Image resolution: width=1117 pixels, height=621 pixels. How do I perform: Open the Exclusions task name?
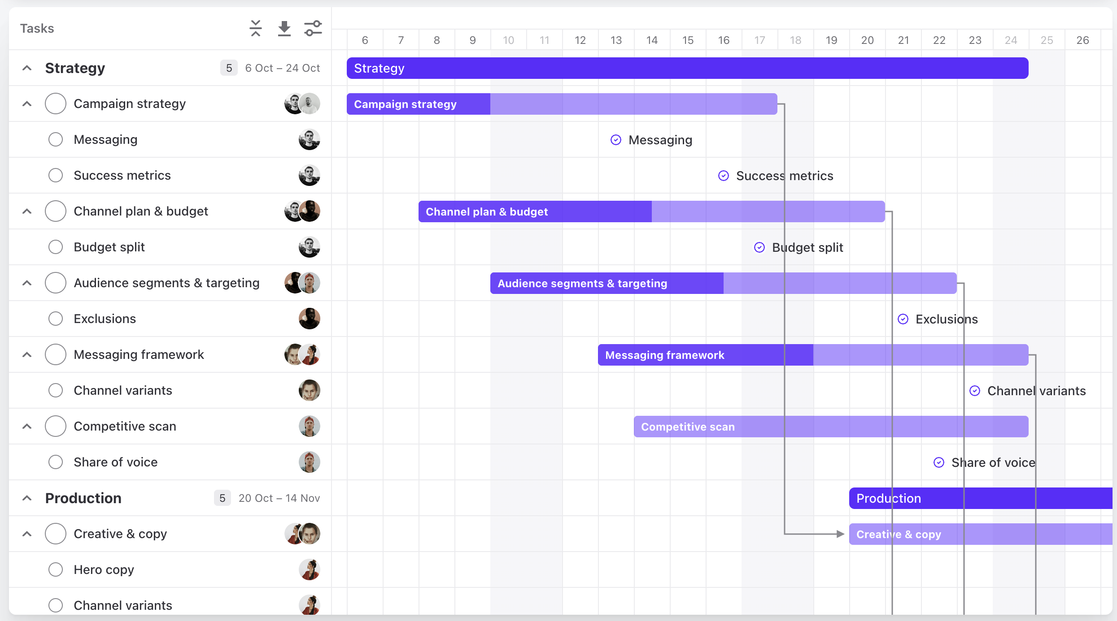(105, 319)
